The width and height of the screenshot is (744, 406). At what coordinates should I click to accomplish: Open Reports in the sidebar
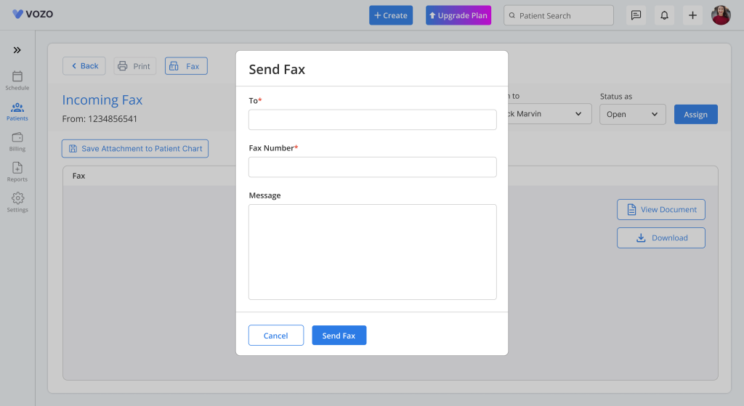click(x=17, y=172)
